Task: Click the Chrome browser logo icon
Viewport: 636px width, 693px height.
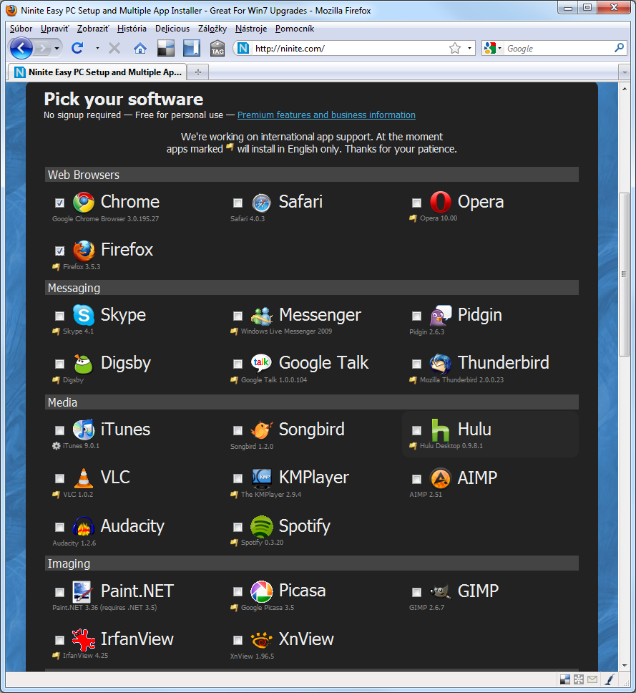Action: click(84, 203)
